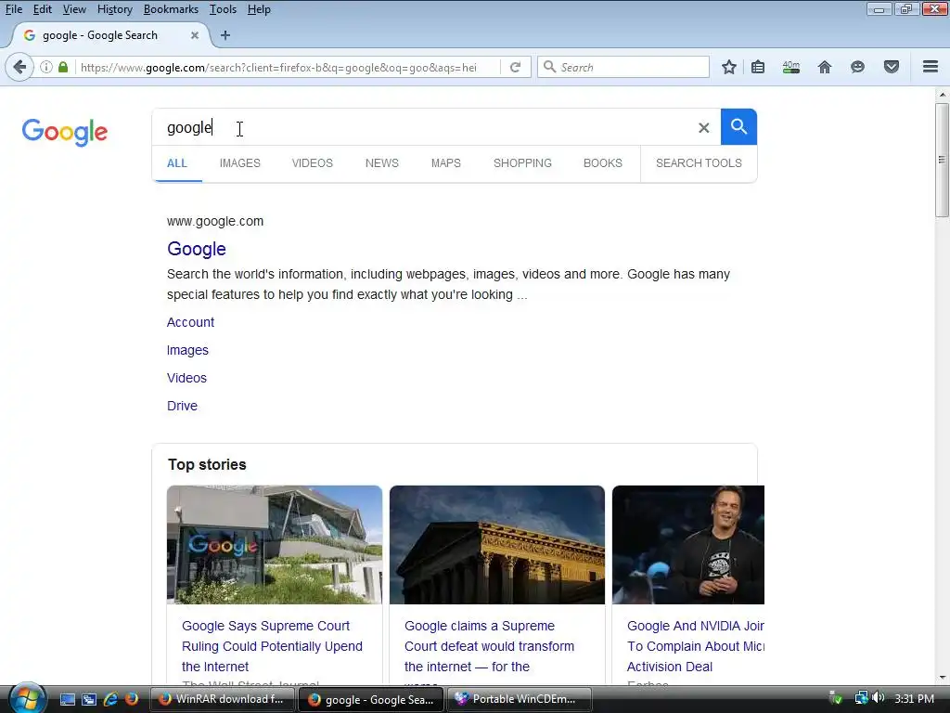950x713 pixels.
Task: Open the blue Google result title link
Action: point(197,249)
